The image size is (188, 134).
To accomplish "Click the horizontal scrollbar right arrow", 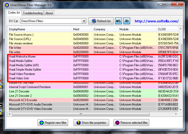I will click(x=176, y=114).
